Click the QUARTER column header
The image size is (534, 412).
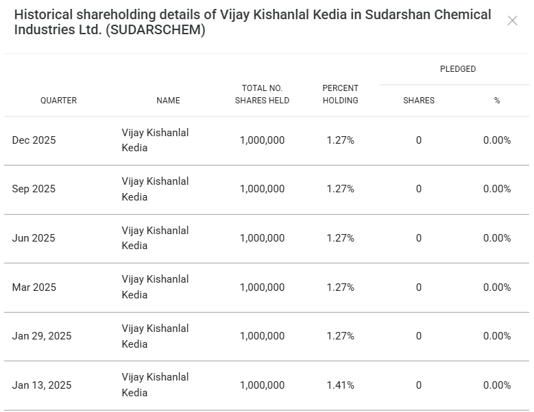(x=58, y=101)
